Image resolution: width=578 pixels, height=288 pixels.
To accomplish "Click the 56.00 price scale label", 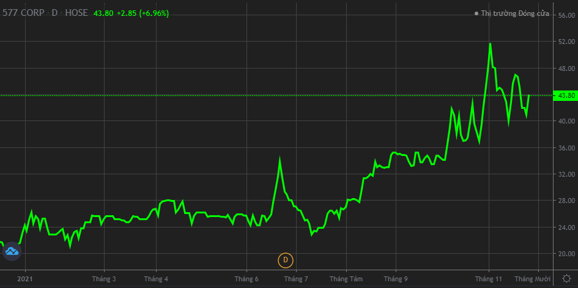I will click(x=566, y=15).
